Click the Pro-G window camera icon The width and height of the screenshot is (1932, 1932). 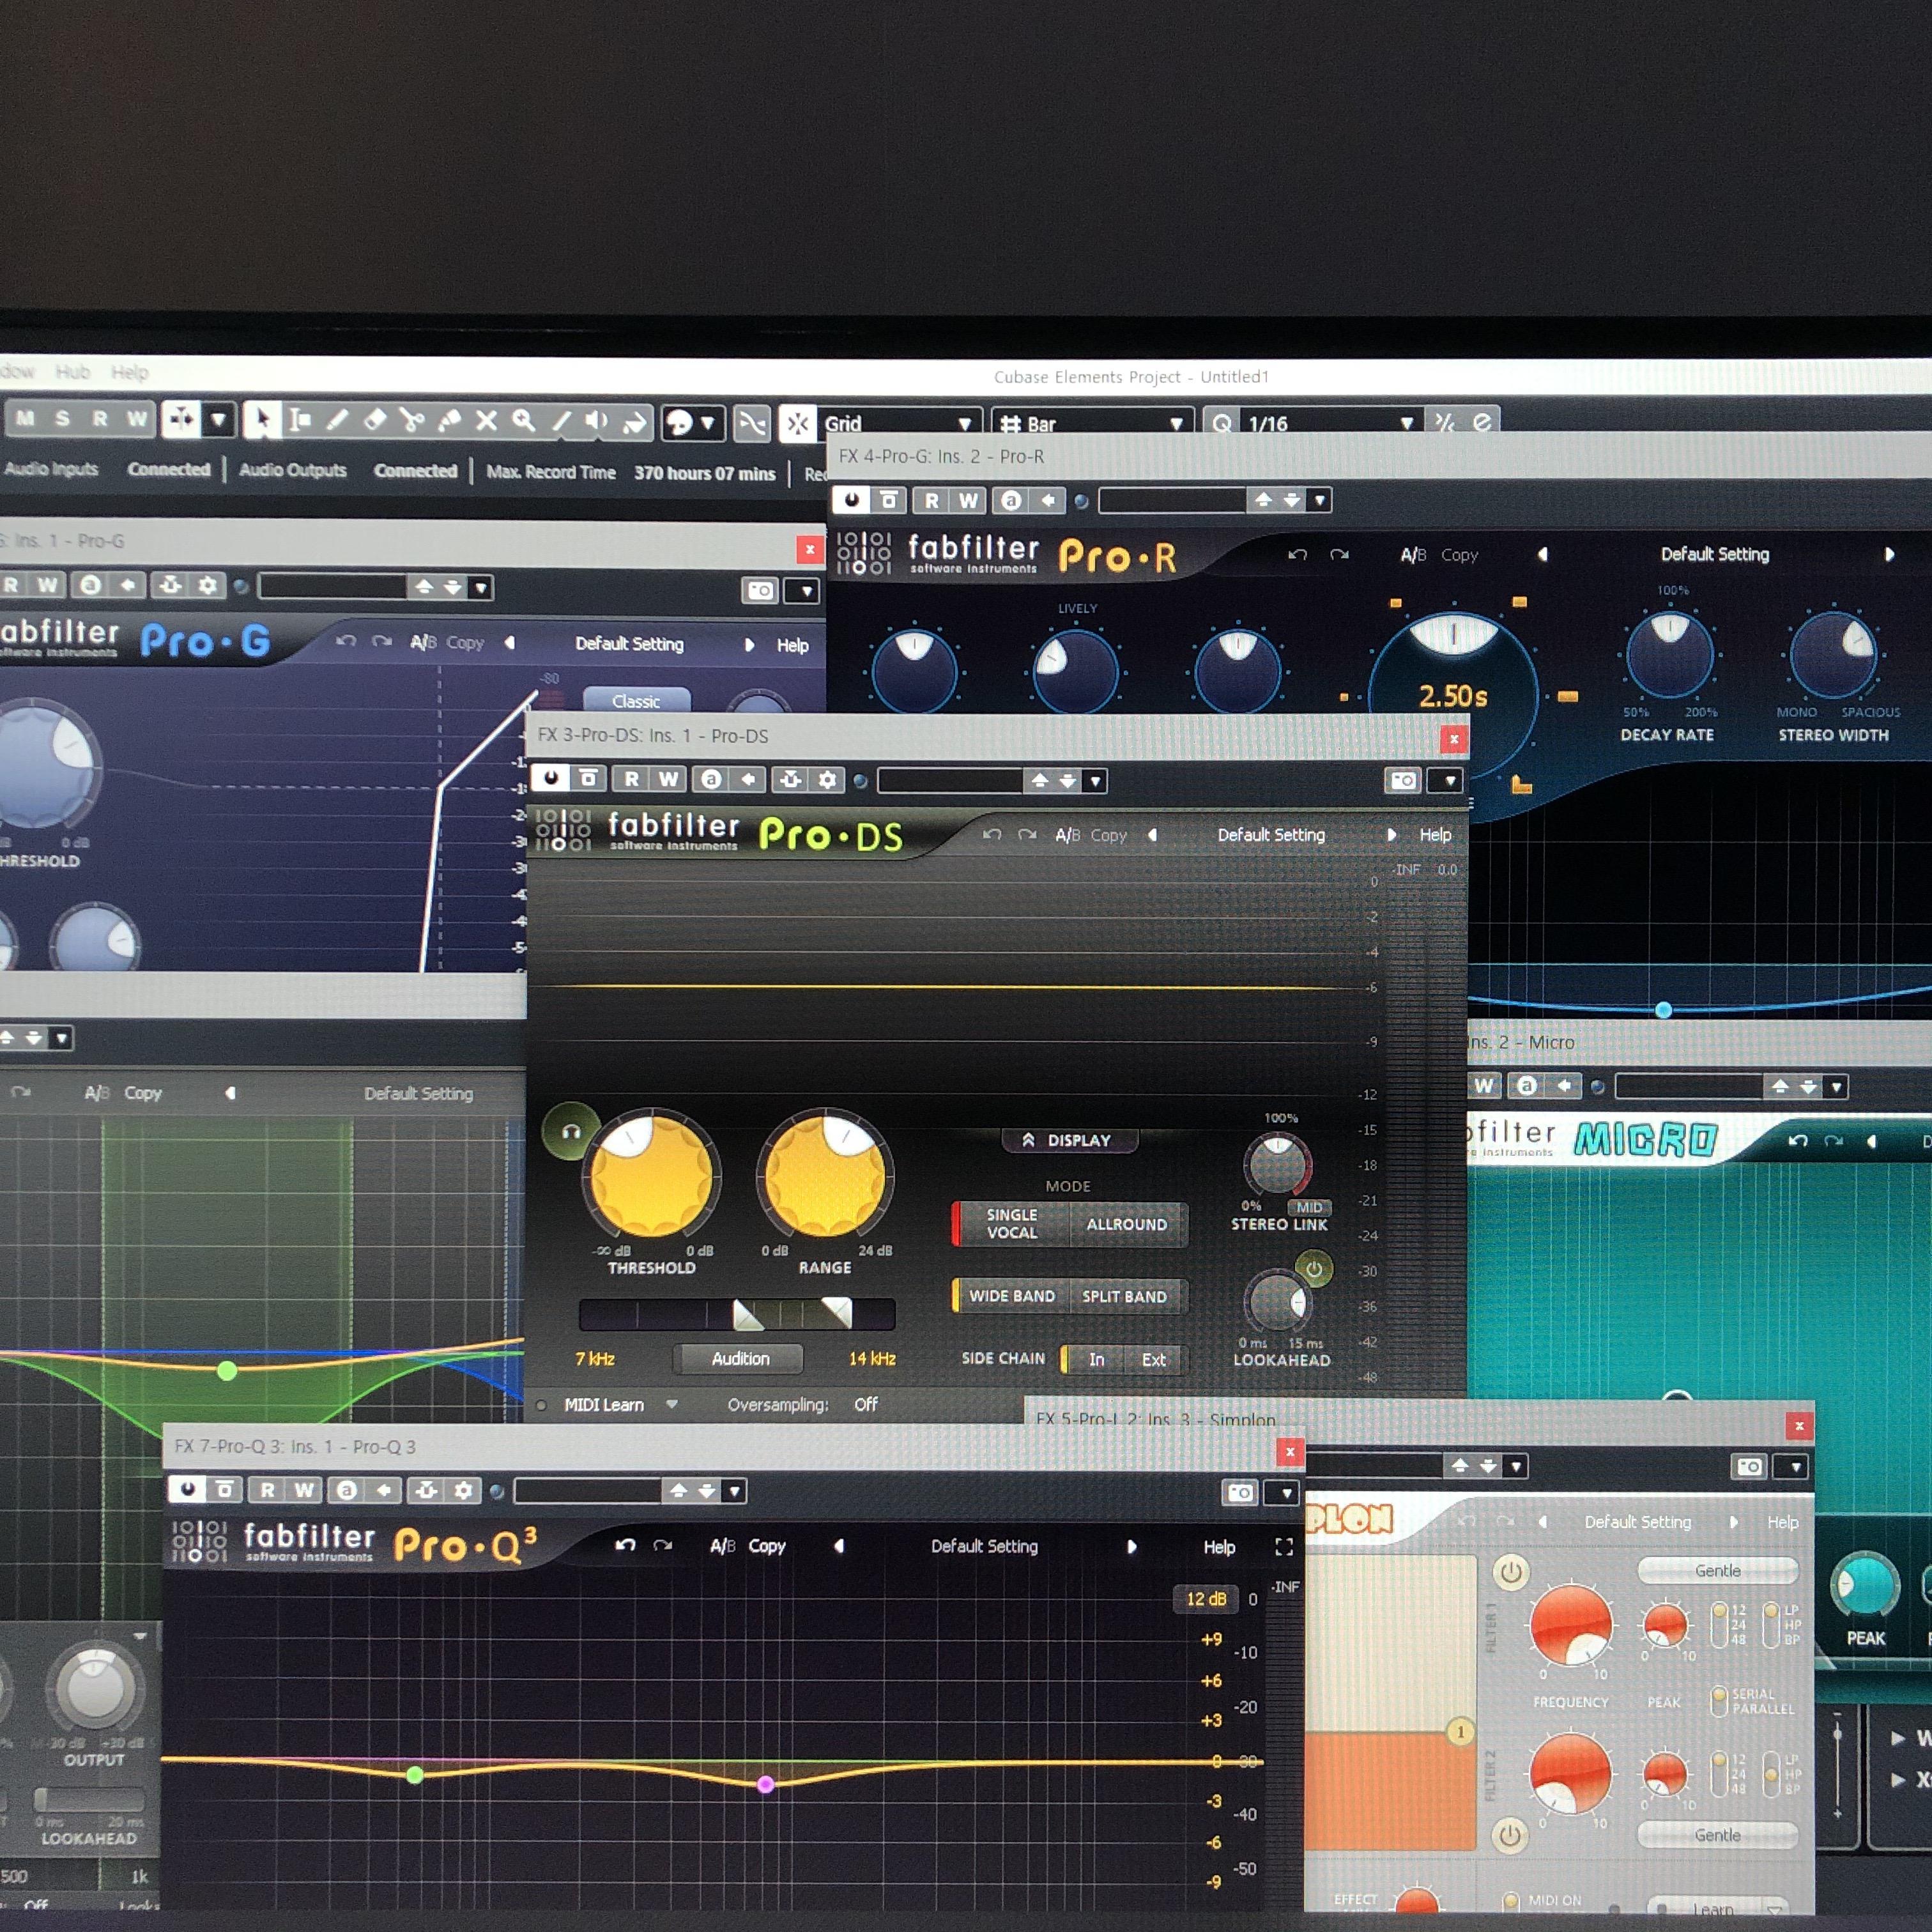tap(760, 590)
